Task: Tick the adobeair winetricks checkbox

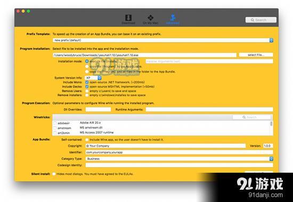Action: (x=55, y=123)
